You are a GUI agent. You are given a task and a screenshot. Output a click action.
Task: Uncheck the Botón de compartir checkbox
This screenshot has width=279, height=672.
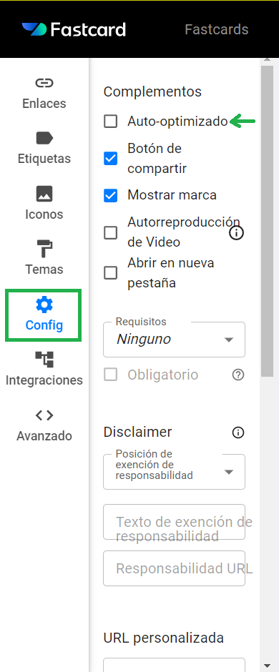[x=111, y=159]
